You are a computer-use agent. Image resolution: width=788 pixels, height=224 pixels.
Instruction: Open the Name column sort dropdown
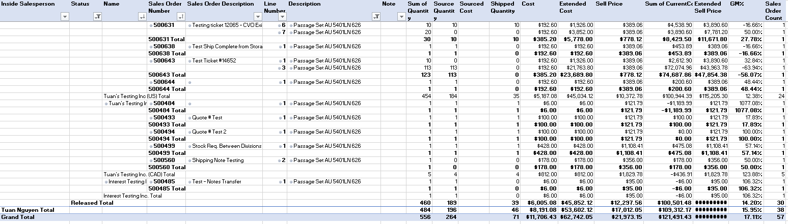click(142, 17)
